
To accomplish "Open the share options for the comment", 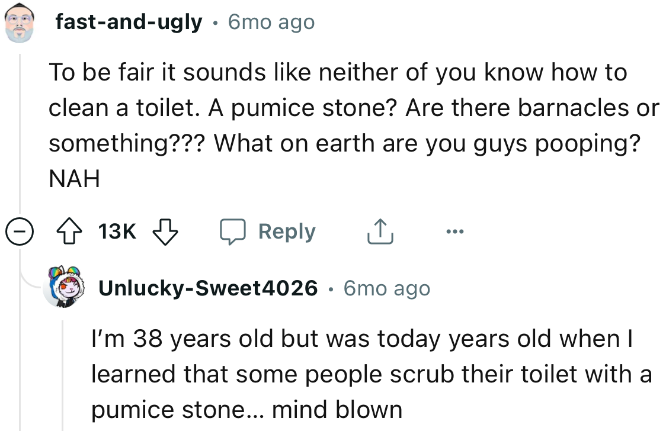I will point(380,231).
